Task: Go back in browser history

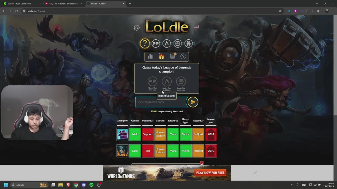Action: point(4,11)
